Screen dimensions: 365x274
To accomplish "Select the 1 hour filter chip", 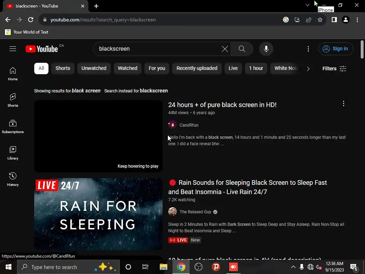I will [256, 68].
